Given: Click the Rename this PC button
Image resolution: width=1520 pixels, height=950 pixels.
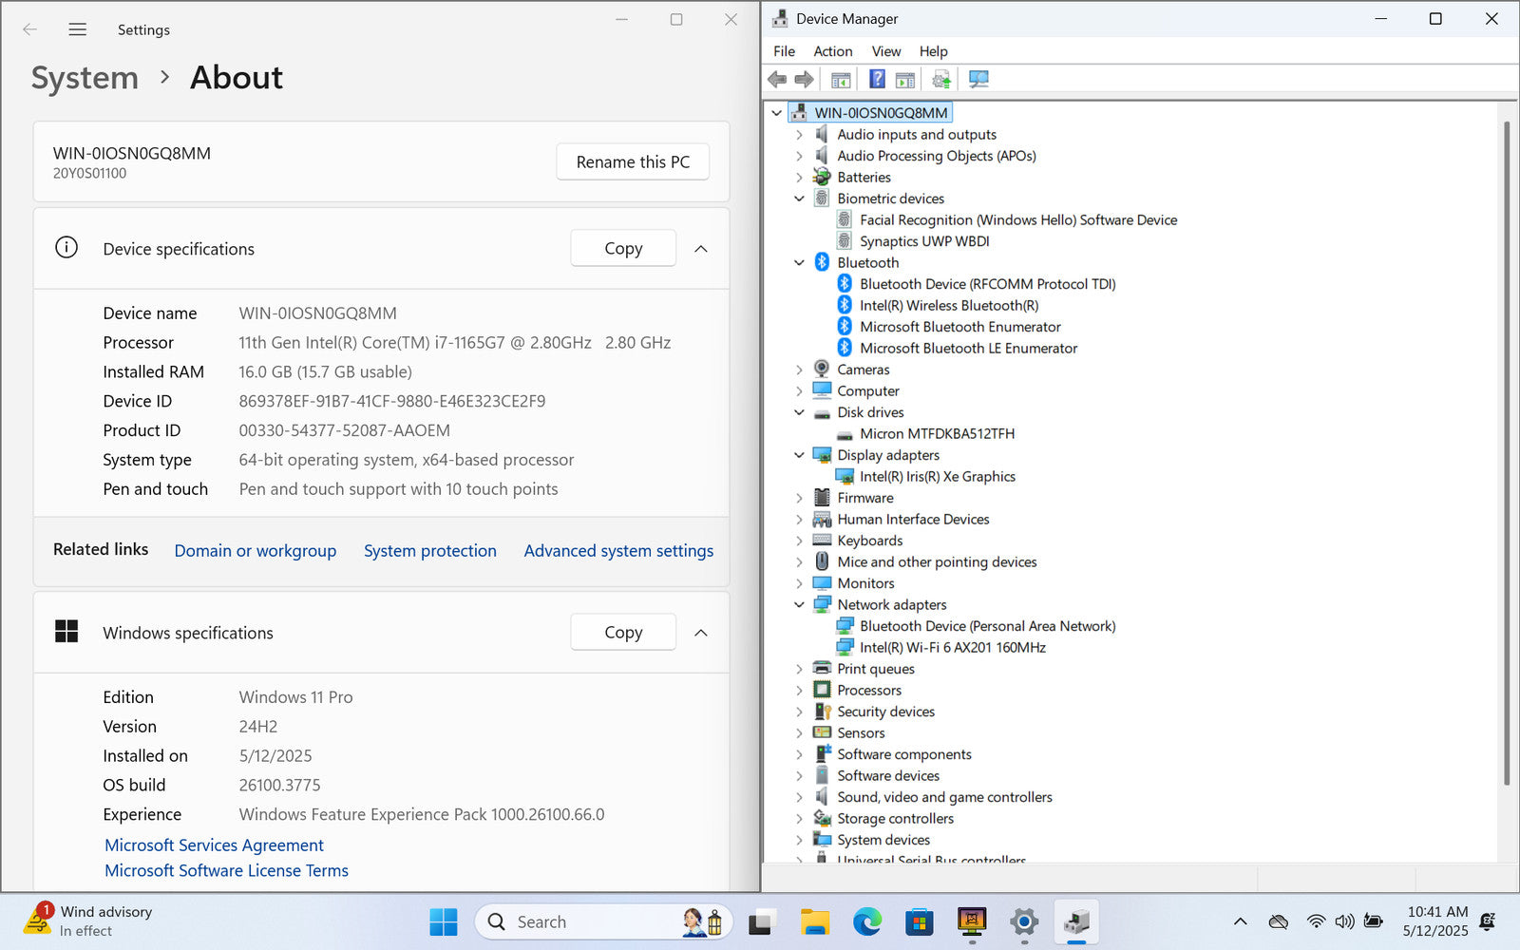Looking at the screenshot, I should (633, 162).
